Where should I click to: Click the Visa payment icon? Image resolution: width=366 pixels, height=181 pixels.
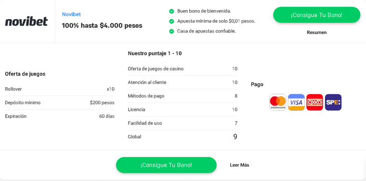296,102
